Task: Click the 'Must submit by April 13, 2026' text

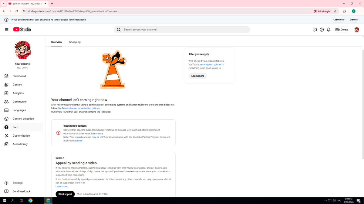Action: (92, 194)
